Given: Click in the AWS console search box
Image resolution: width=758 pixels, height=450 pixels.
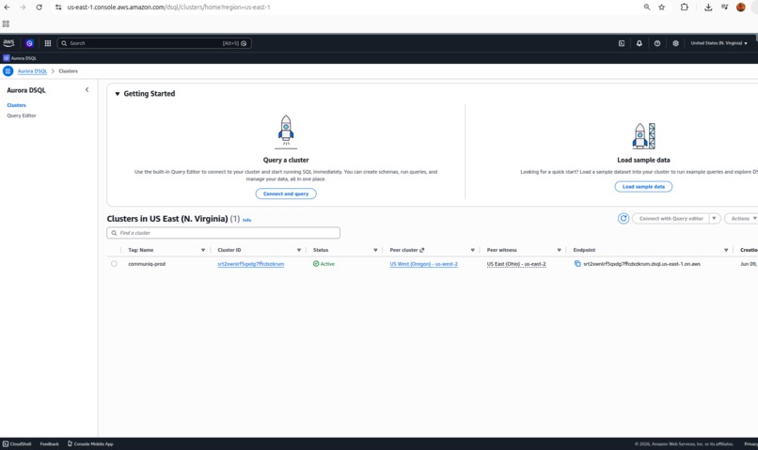Looking at the screenshot, I should coord(154,43).
